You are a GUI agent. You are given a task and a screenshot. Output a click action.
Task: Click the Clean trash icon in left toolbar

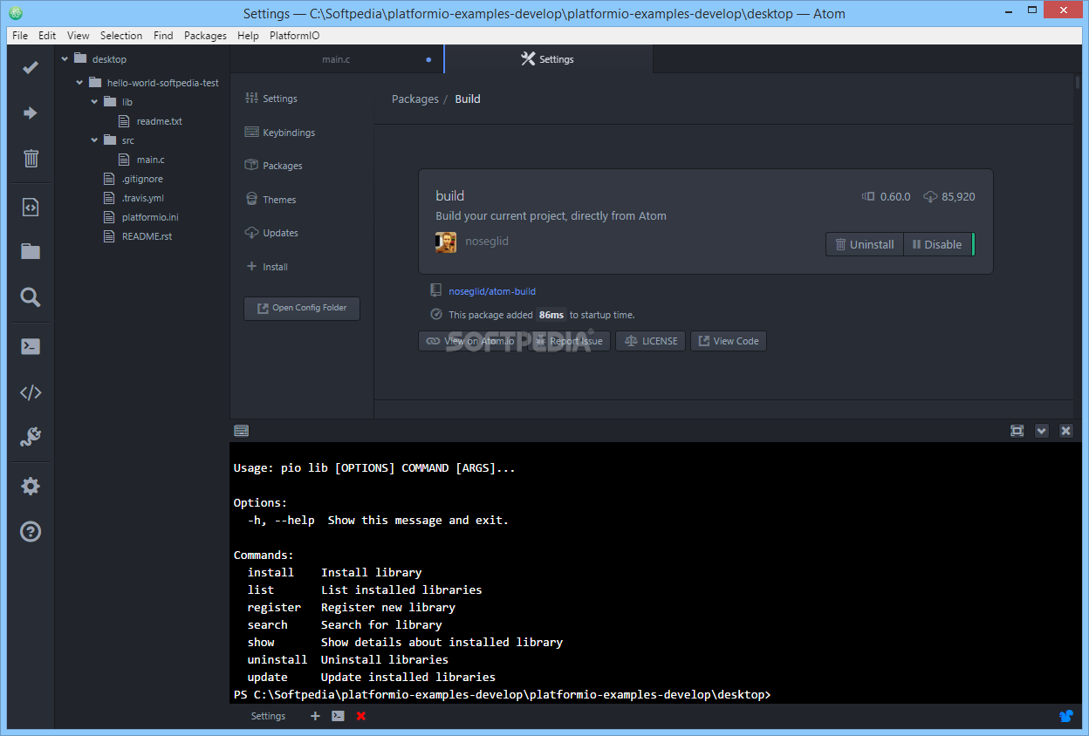pyautogui.click(x=31, y=158)
